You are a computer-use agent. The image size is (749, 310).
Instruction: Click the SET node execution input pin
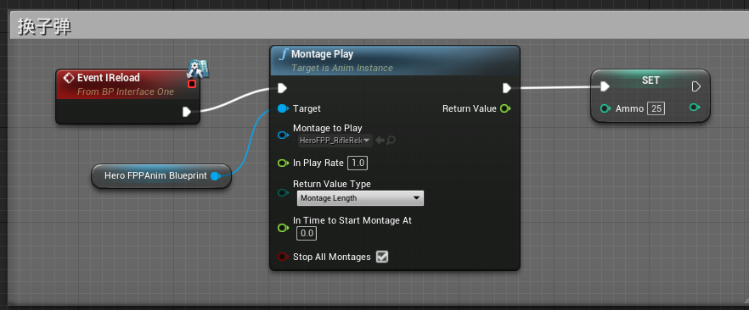[605, 86]
